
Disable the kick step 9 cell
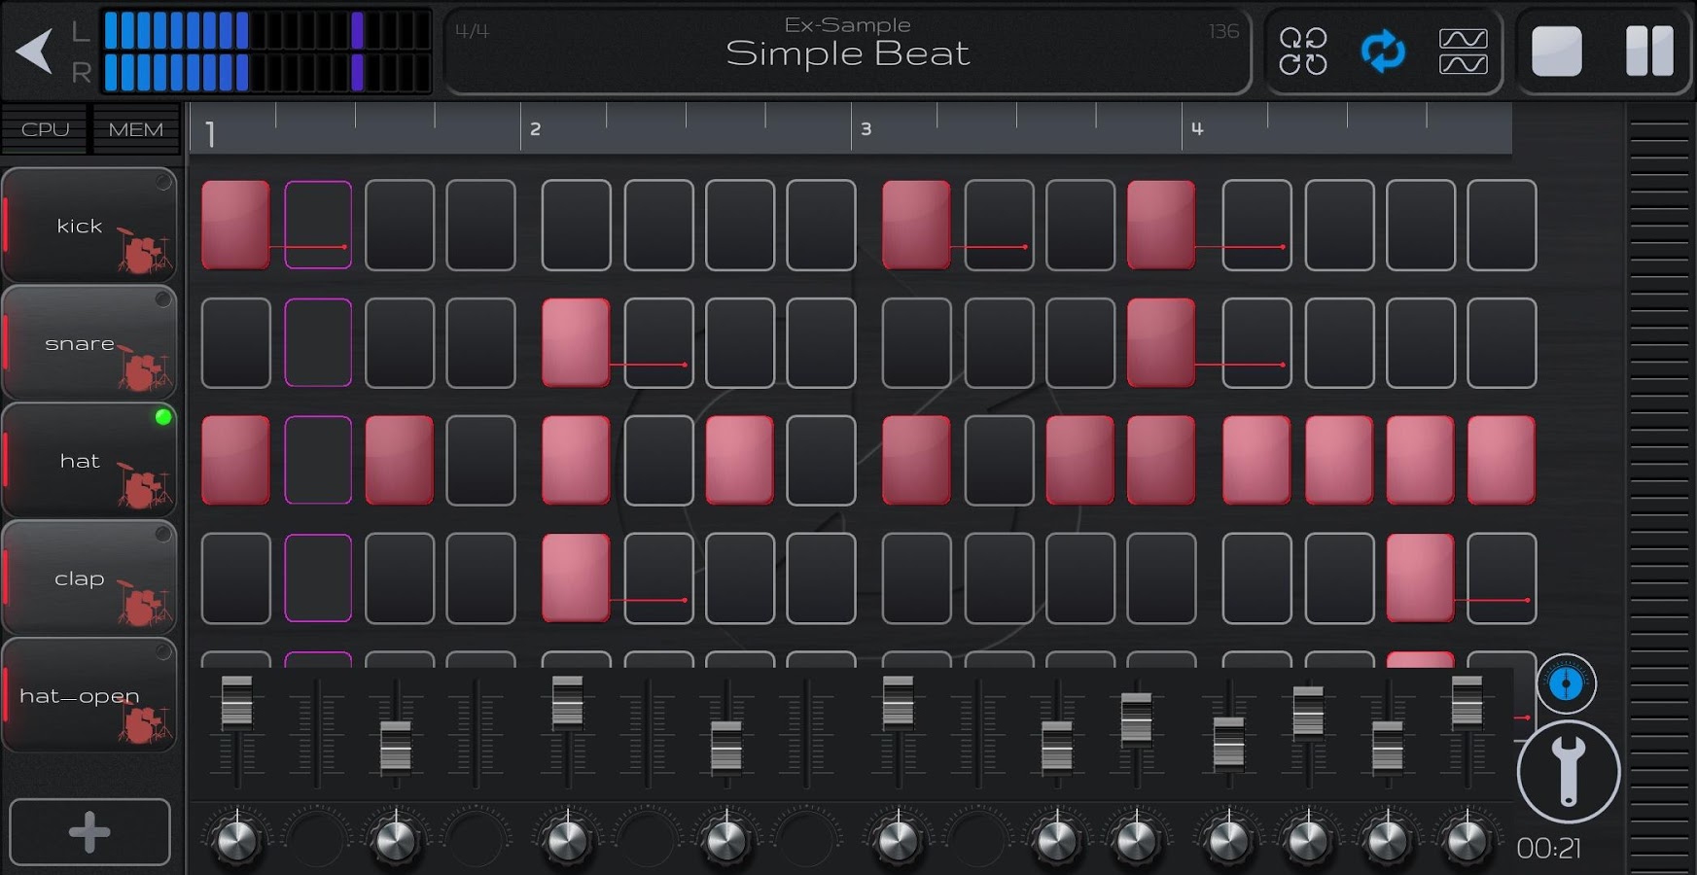coord(916,225)
